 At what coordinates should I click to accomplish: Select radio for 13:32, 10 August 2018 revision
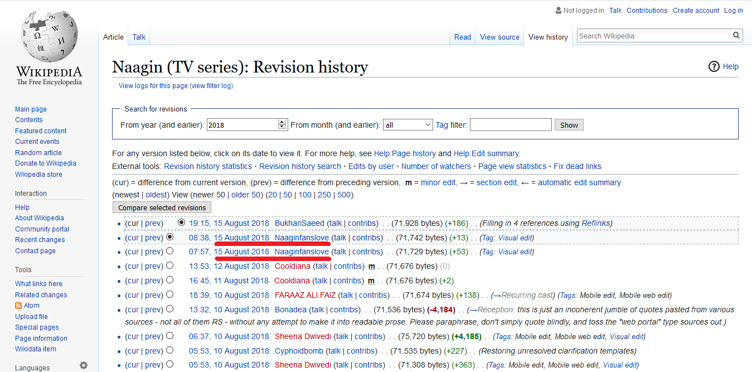(169, 309)
